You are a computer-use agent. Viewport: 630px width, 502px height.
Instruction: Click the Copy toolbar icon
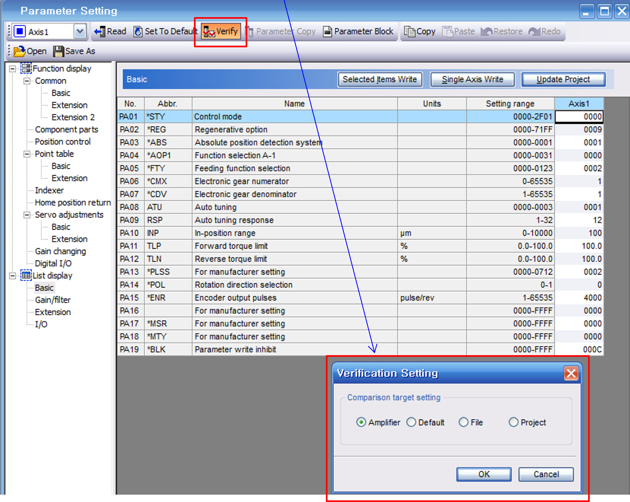(409, 31)
